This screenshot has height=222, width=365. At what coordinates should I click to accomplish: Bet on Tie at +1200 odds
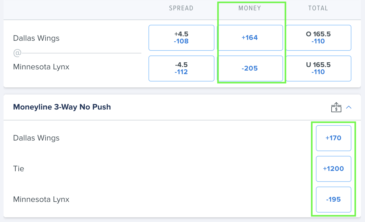333,169
